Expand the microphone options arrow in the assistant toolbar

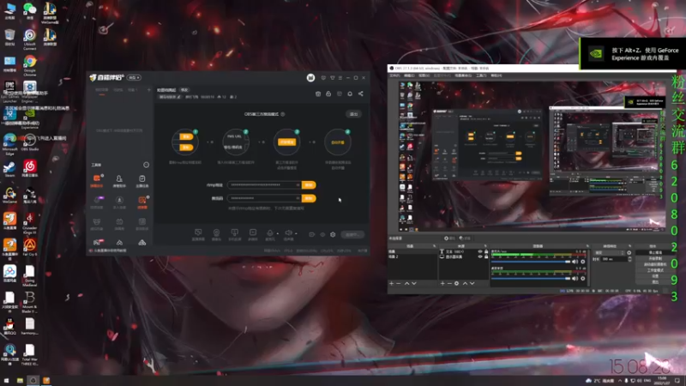click(x=277, y=233)
